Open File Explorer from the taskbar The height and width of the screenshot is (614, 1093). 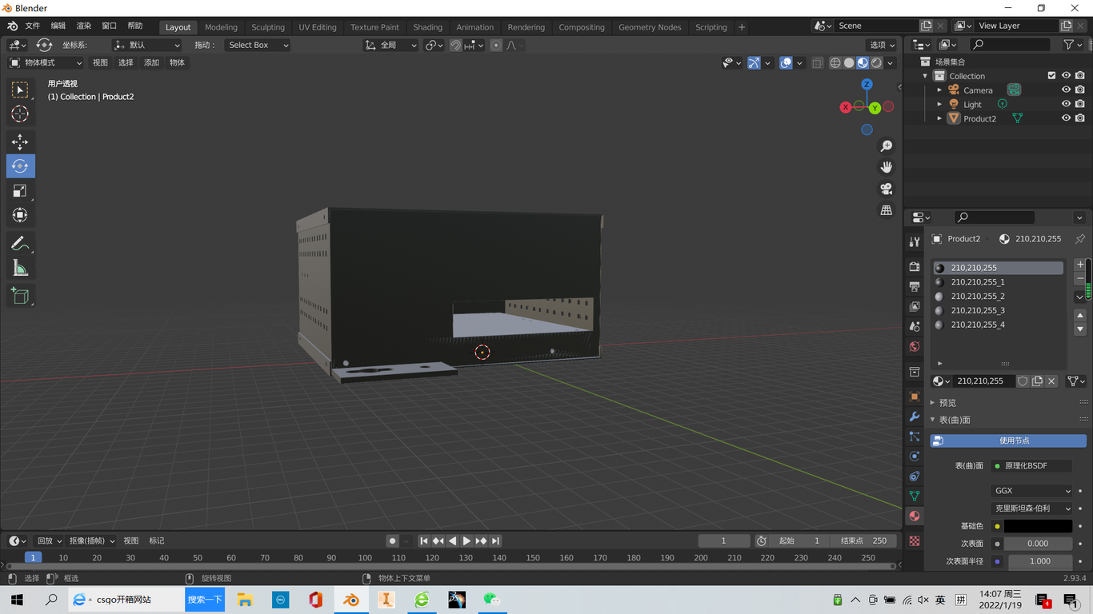click(245, 600)
